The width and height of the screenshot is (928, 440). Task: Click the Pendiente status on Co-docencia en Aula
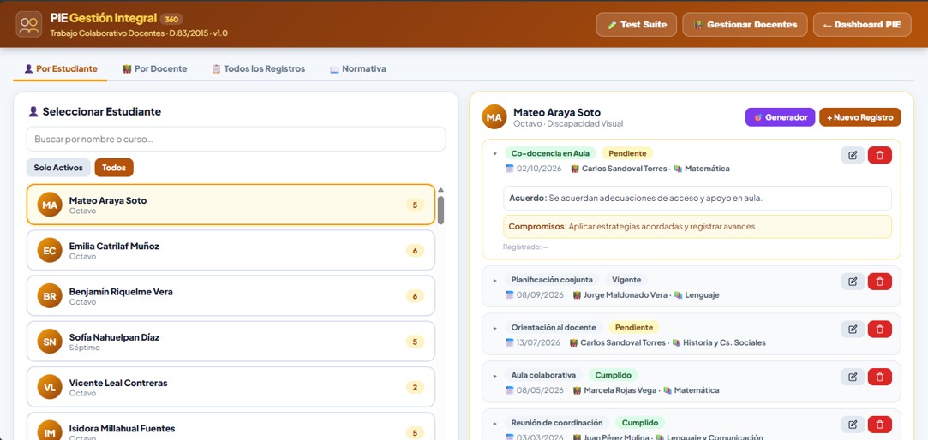tap(627, 153)
